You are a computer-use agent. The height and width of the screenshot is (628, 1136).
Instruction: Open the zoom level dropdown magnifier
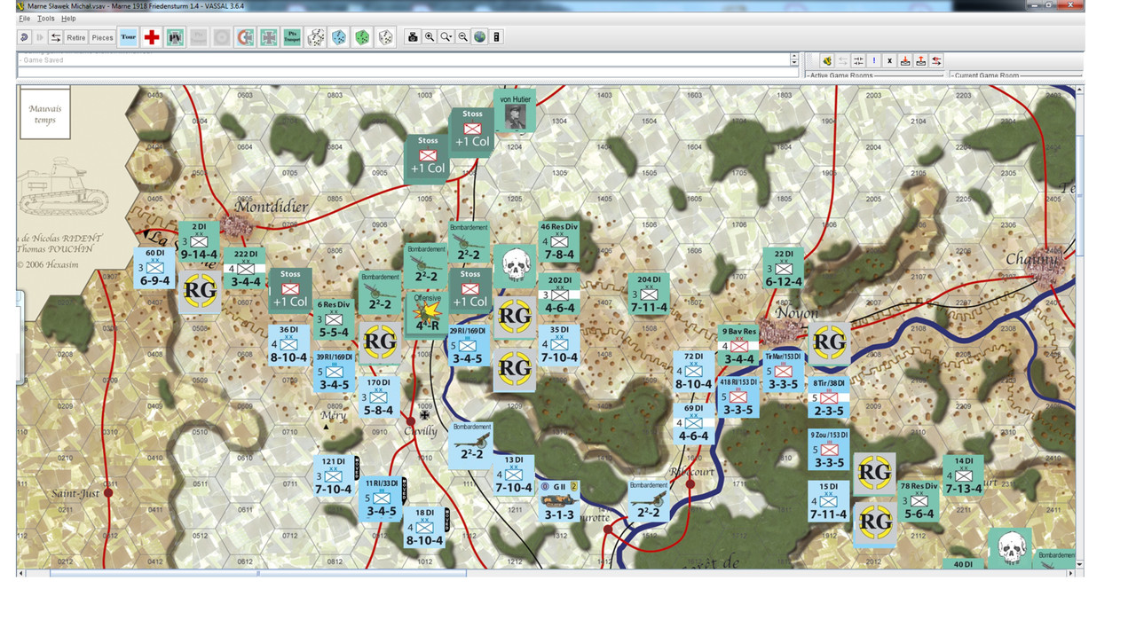coord(446,37)
